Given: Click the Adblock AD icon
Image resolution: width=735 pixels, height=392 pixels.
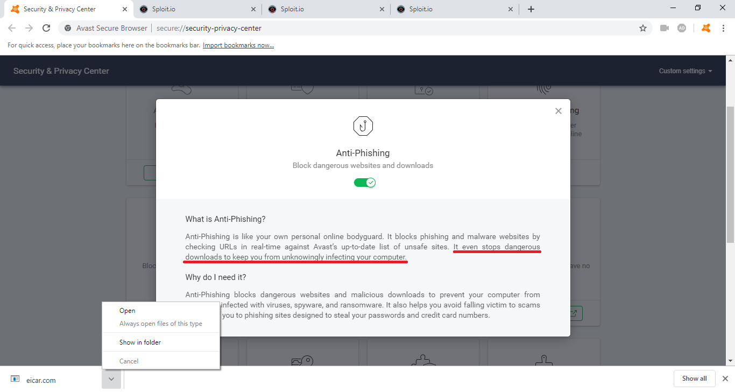Looking at the screenshot, I should [x=682, y=28].
